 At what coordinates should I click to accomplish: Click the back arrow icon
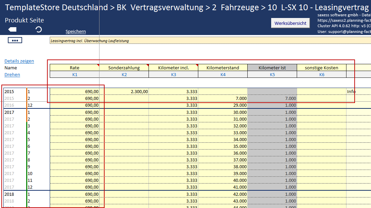[12, 30]
